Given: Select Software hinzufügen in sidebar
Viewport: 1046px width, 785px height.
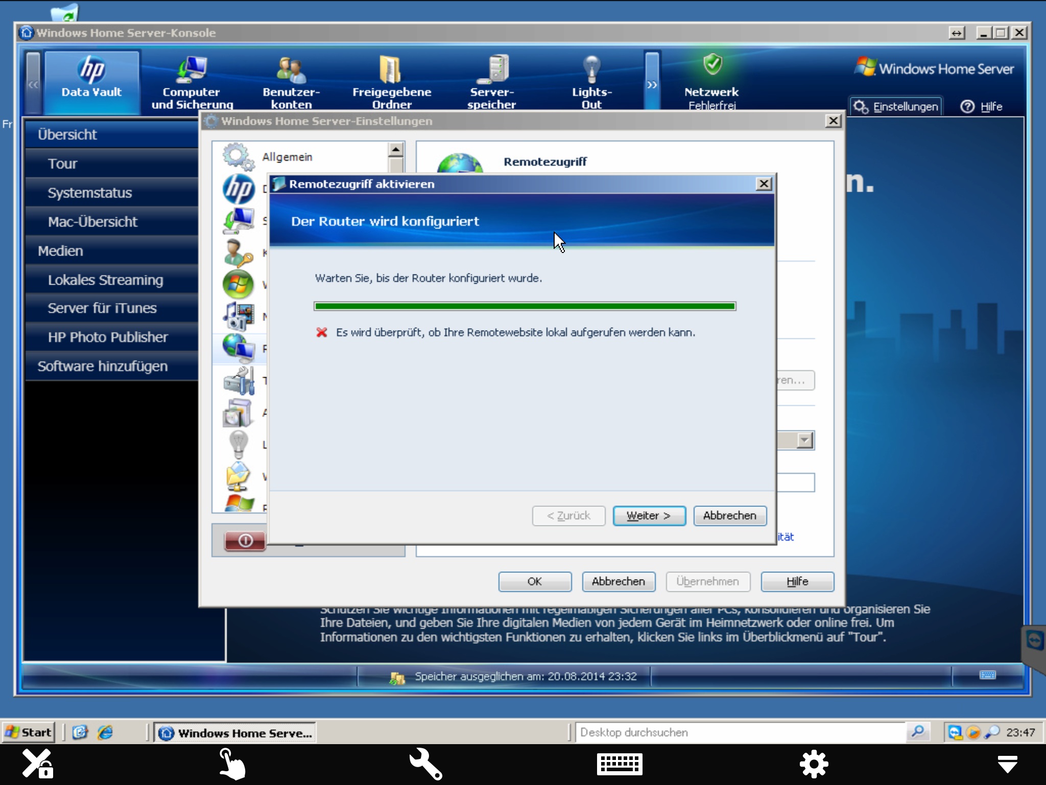Looking at the screenshot, I should pyautogui.click(x=112, y=366).
